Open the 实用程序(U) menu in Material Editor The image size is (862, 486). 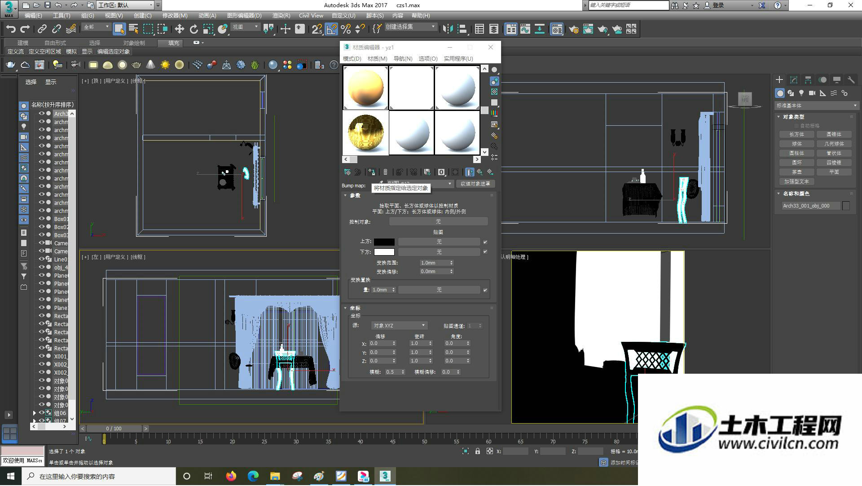coord(458,59)
